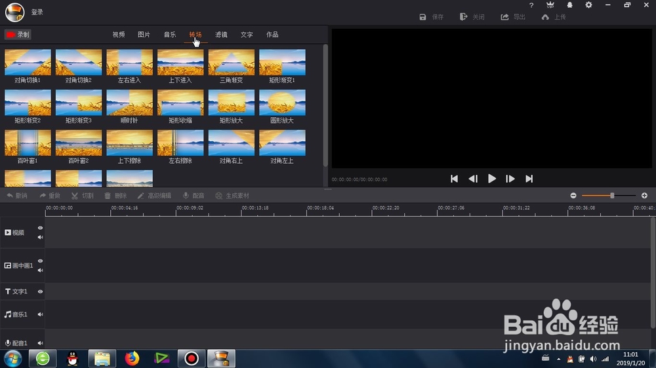Open the 音乐 tab
The image size is (656, 368).
coord(170,35)
